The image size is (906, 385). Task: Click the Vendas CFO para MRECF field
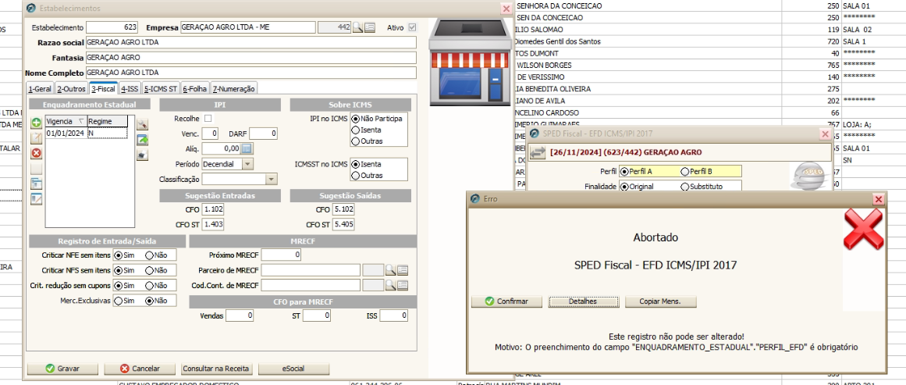(x=240, y=315)
